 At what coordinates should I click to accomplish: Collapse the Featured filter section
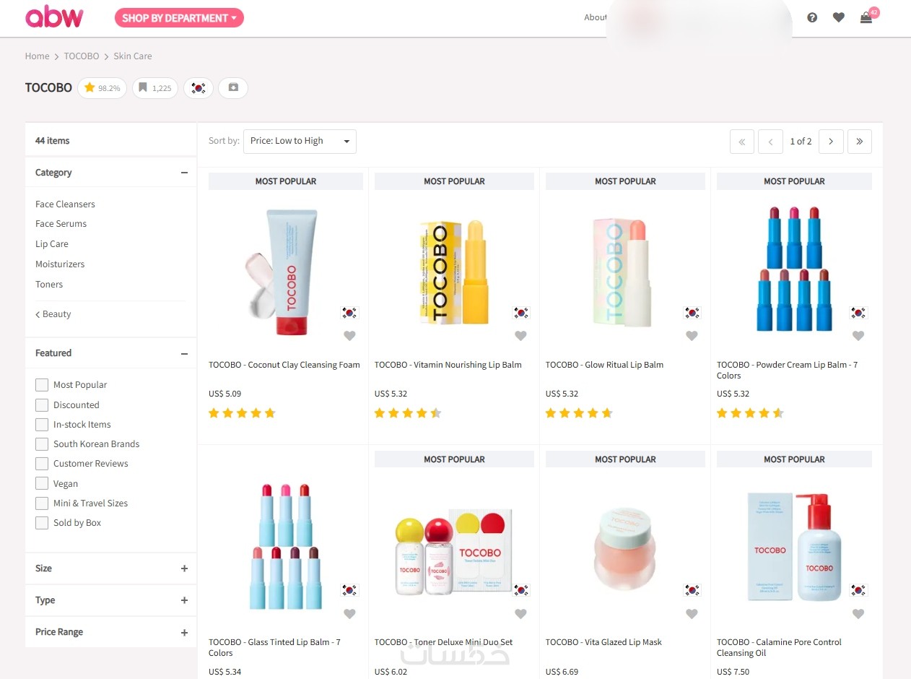pyautogui.click(x=184, y=353)
